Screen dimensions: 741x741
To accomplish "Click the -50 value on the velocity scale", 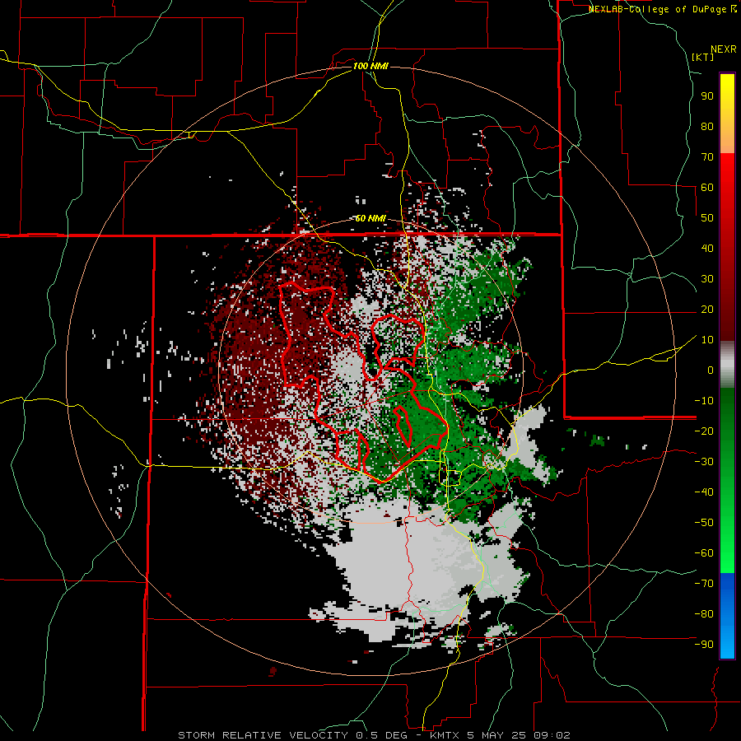I will coord(704,523).
